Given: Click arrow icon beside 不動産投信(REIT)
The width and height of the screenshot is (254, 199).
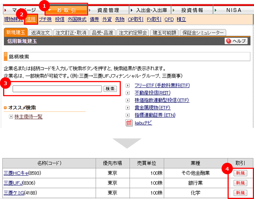Looking at the screenshot, I should coord(127,93).
